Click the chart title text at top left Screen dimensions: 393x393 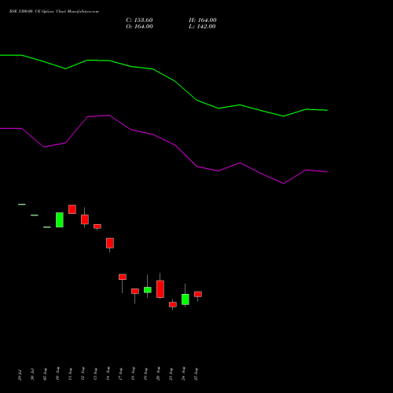(54, 12)
